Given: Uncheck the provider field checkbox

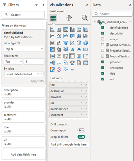Looking at the screenshot, I should tap(103, 62).
